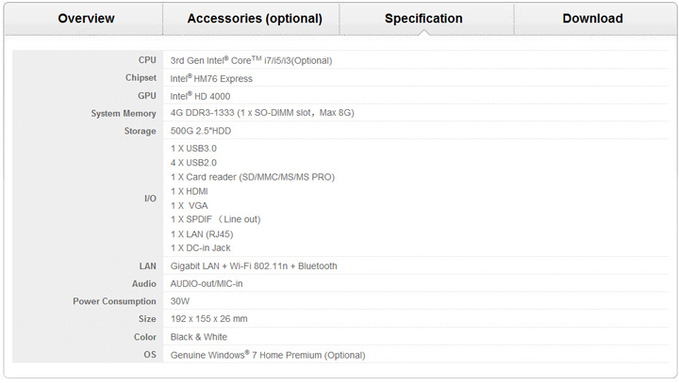Click the Intel HM76 Express value
This screenshot has height=383, width=679.
click(211, 78)
